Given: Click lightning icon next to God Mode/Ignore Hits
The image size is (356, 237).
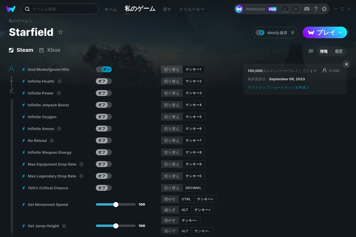Looking at the screenshot, I should 23,69.
